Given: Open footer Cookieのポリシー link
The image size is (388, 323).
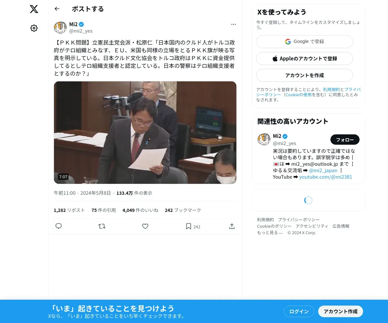Looking at the screenshot, I should pos(274,226).
